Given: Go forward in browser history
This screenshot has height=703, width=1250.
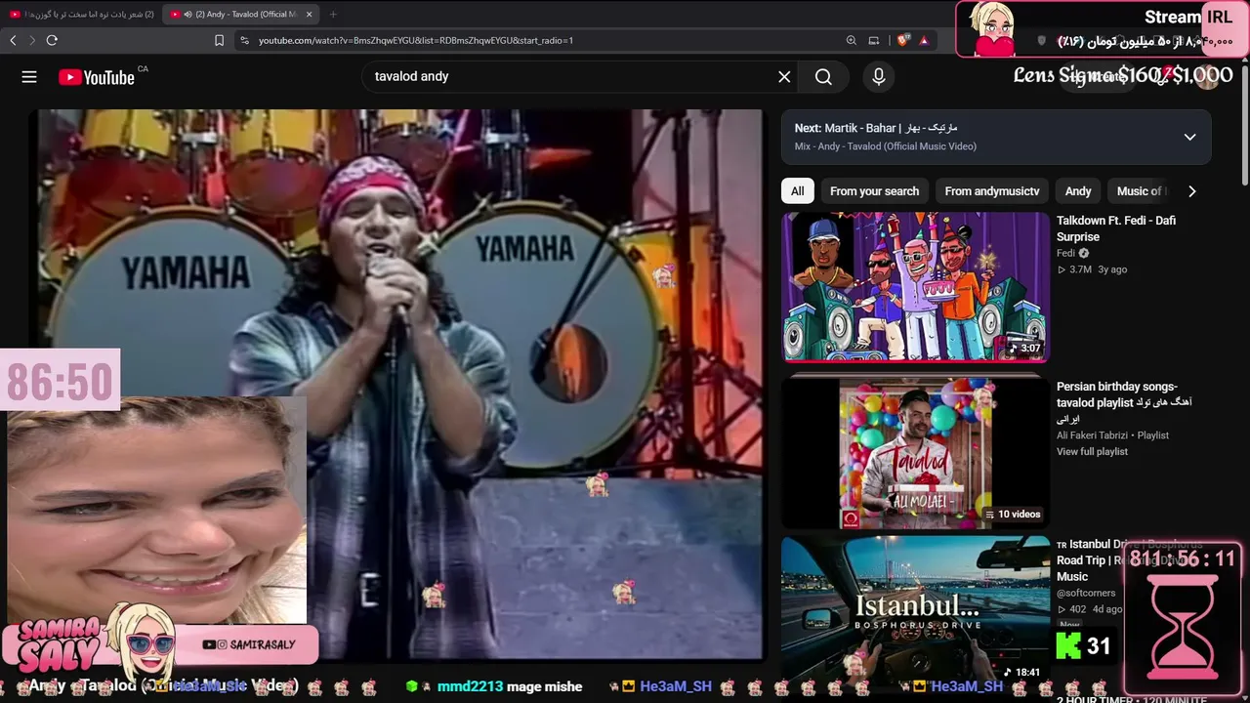Looking at the screenshot, I should point(32,40).
